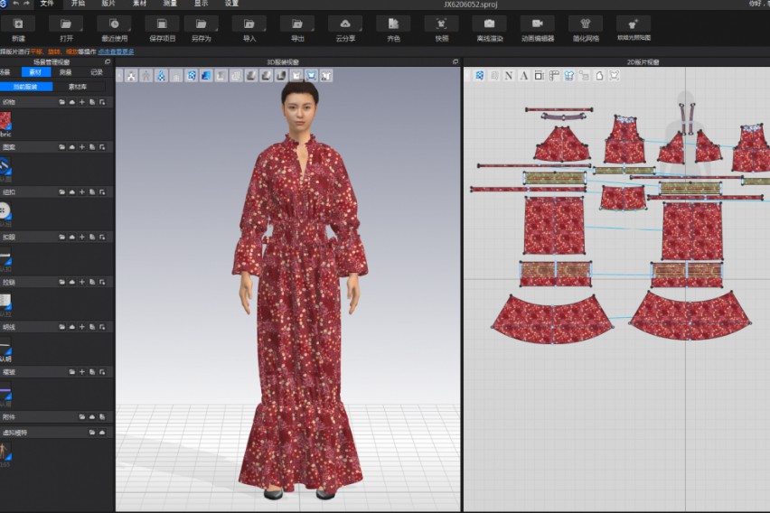Viewport: 770px width, 513px height.
Task: Open folder icon in 图案 section header
Action: click(62, 146)
